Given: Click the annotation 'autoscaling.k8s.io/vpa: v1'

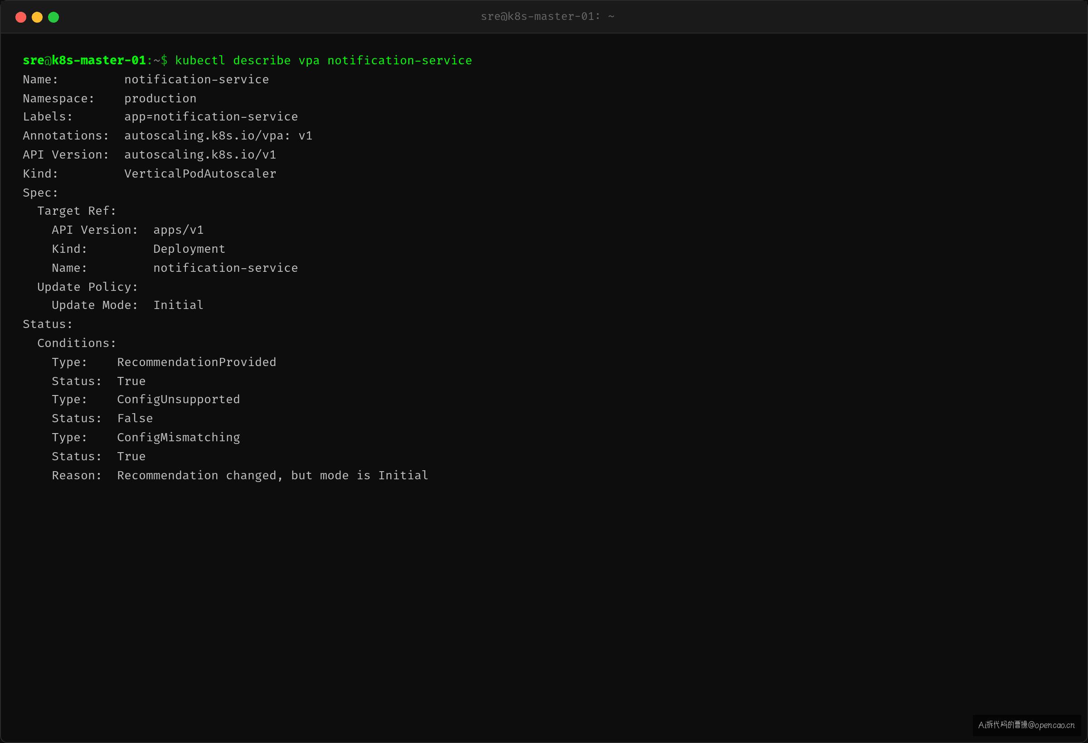Looking at the screenshot, I should pos(218,135).
